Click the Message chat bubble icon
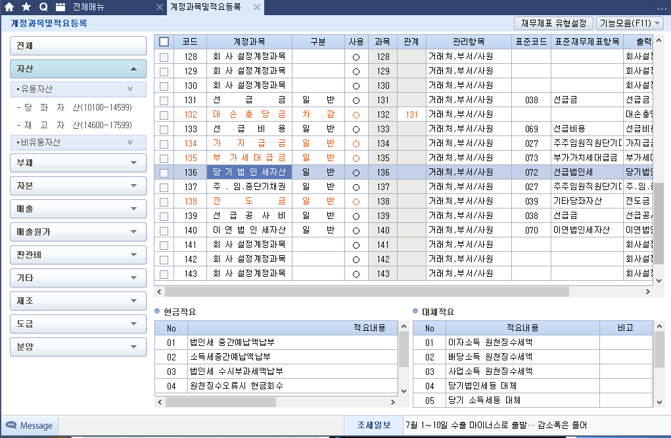 point(11,425)
